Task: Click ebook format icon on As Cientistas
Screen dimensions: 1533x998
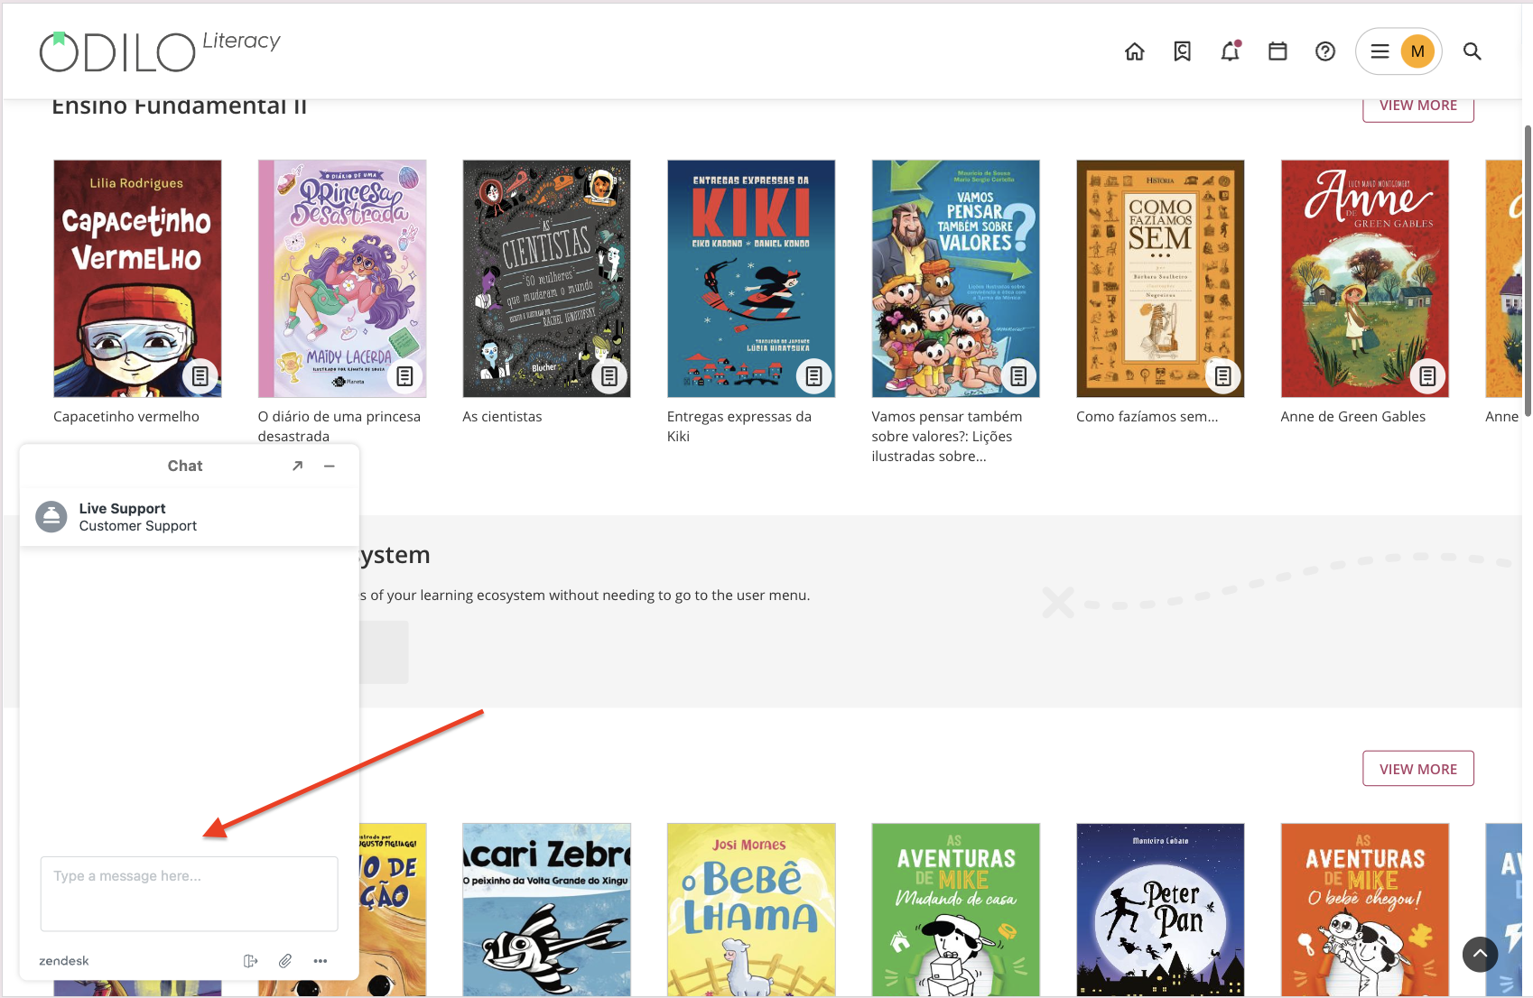Action: (609, 376)
